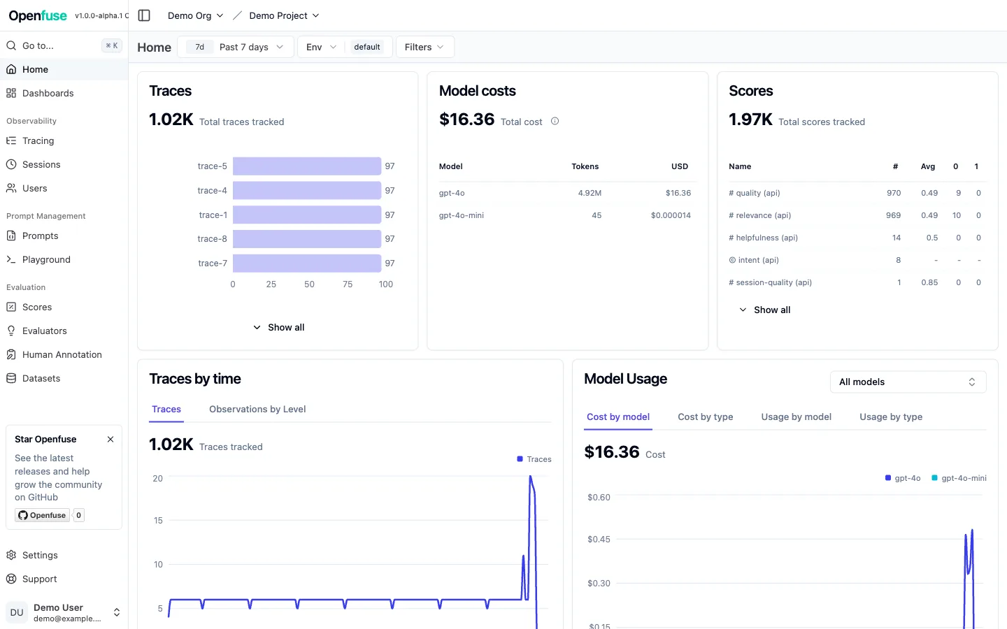Click the Scores sidebar icon
This screenshot has width=1007, height=629.
point(11,307)
